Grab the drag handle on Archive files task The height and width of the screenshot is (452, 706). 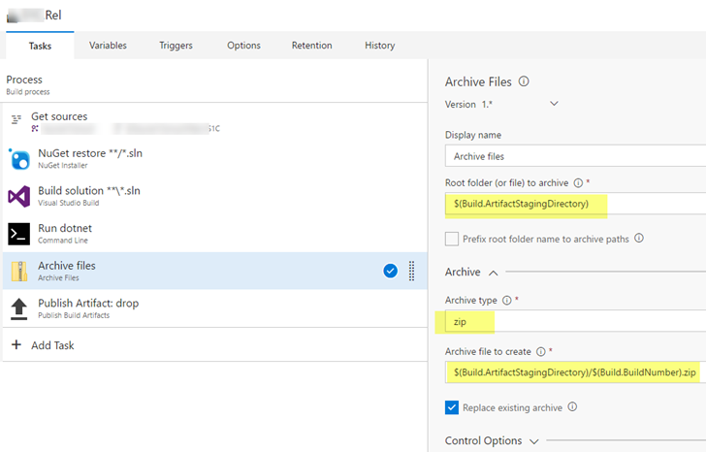[411, 271]
